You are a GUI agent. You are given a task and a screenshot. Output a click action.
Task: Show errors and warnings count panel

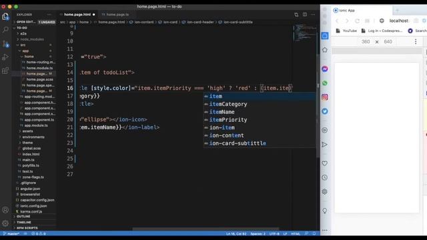point(39,234)
